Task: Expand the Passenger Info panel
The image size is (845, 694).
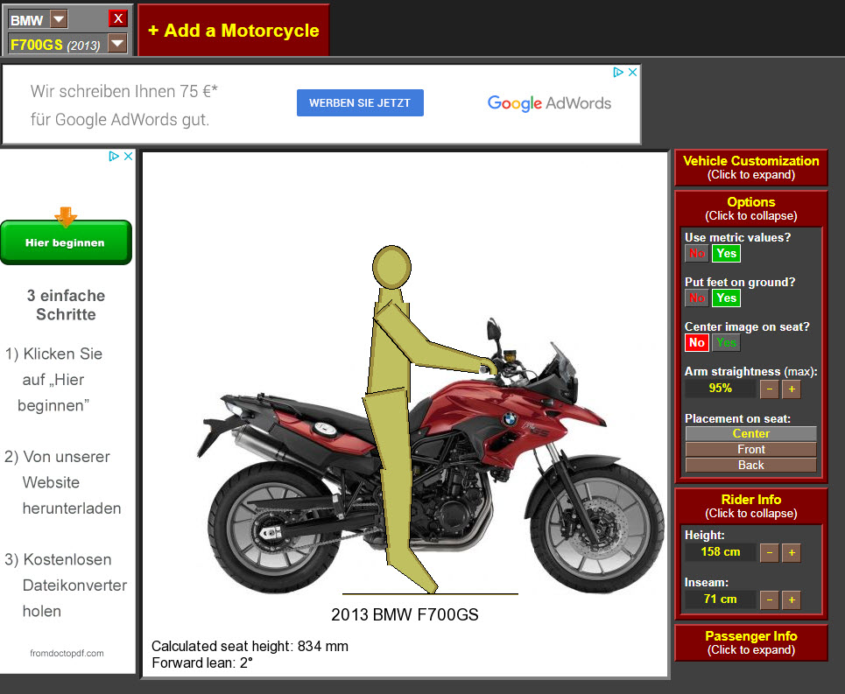Action: (750, 642)
